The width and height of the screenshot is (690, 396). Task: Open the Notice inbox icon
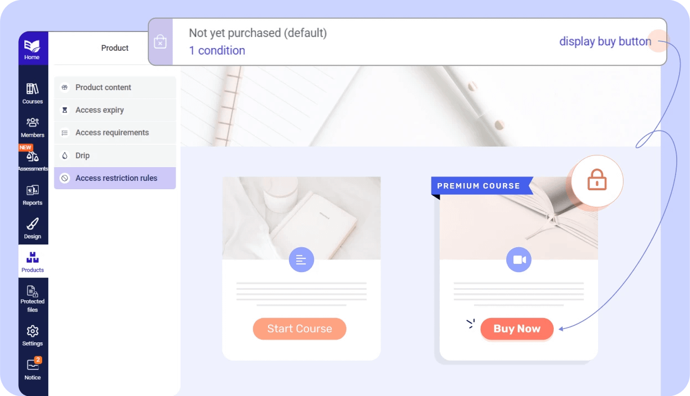[x=33, y=365]
